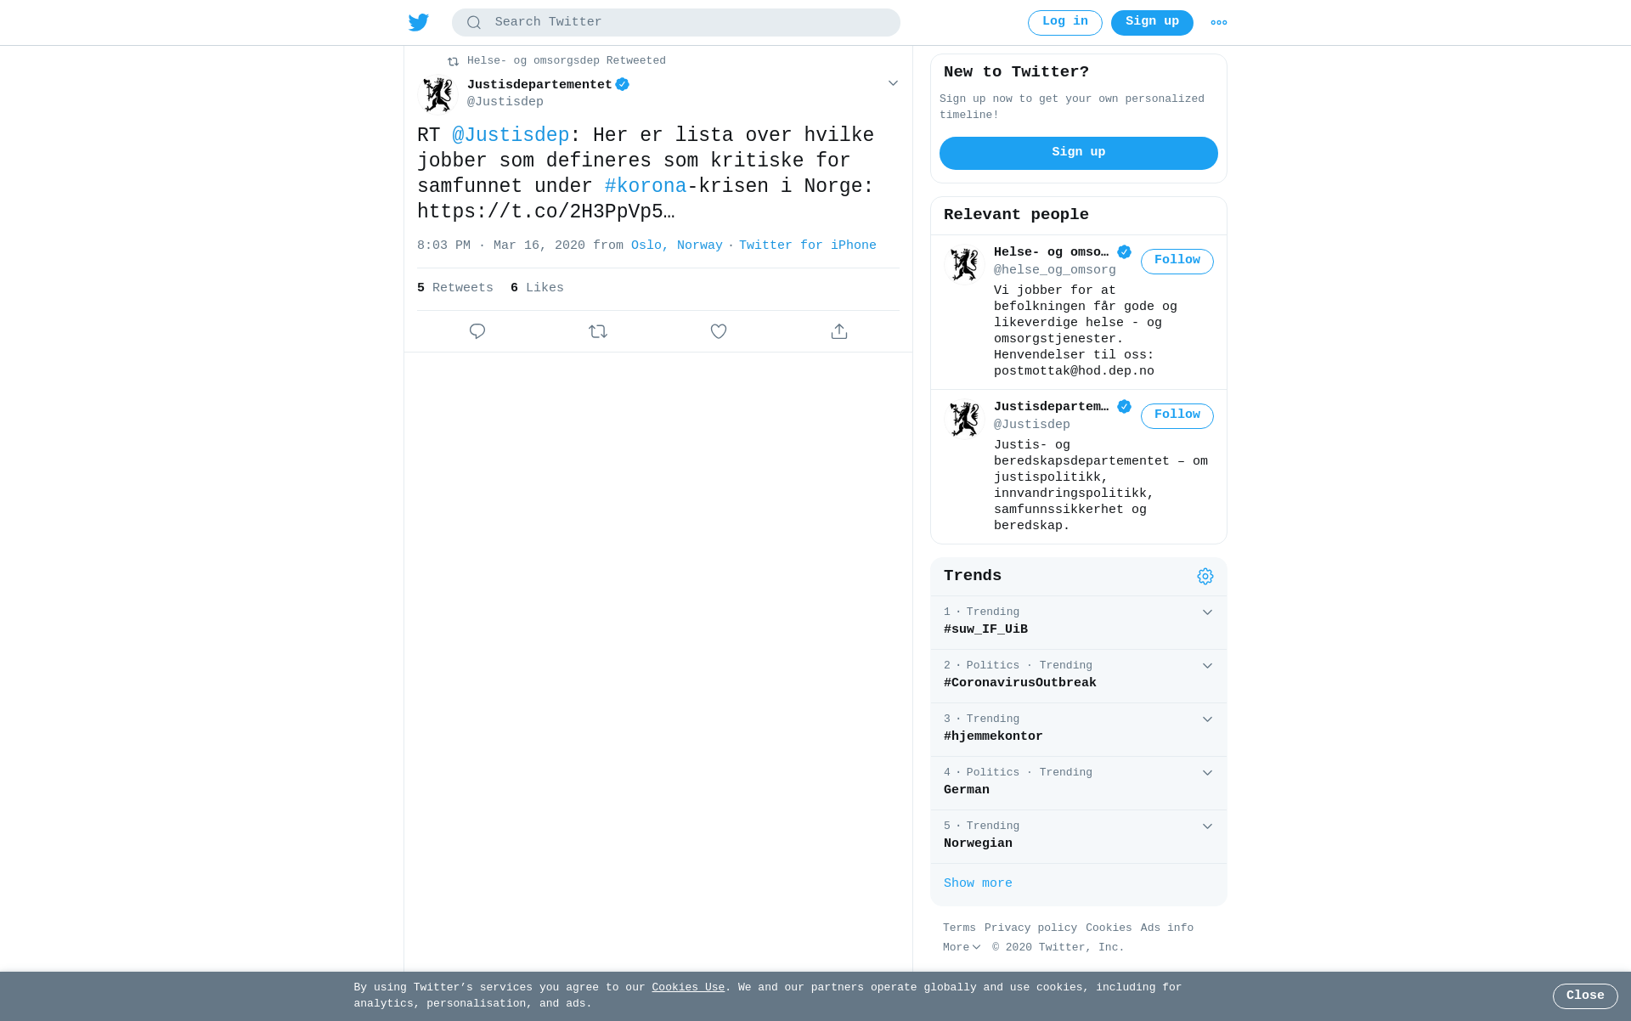Screen dimensions: 1631x1021
Task: Click the retweet icon under the tweet
Action: pos(598,331)
